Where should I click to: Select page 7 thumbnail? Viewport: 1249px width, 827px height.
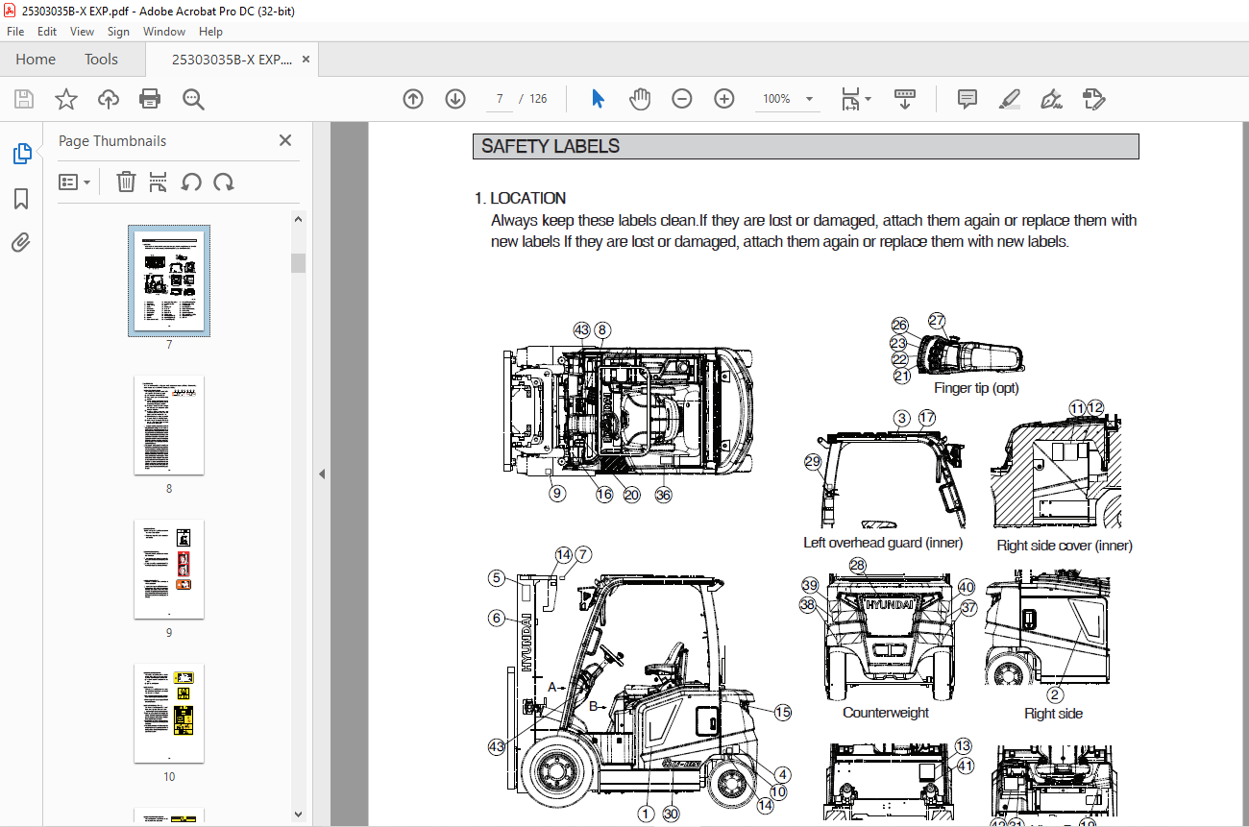[169, 280]
